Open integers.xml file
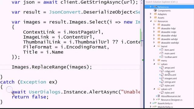 click(x=171, y=79)
